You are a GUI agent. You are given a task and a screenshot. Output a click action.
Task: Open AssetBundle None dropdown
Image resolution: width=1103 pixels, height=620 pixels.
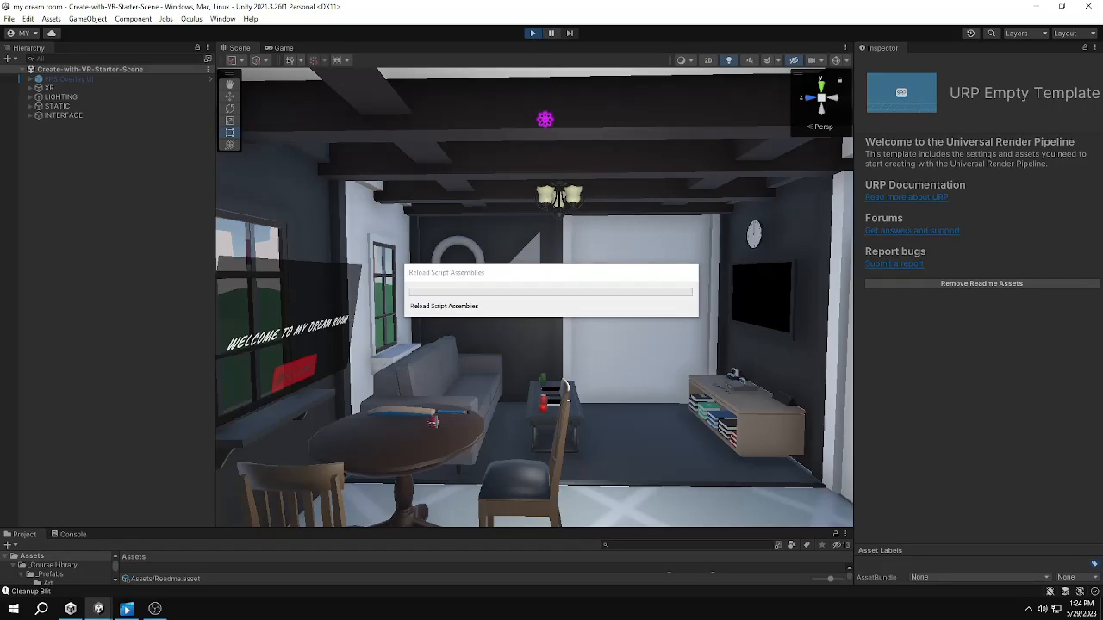981,577
